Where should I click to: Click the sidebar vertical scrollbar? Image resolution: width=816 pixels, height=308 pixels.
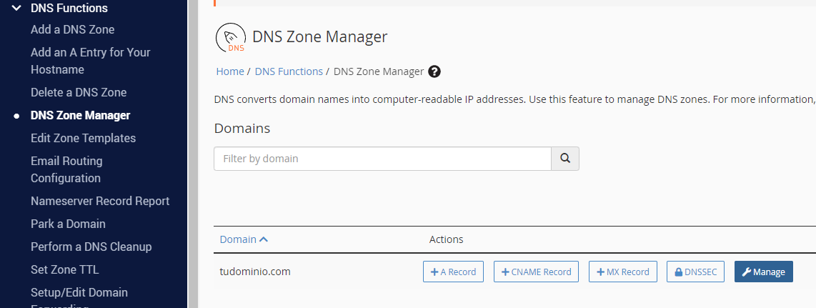click(x=191, y=154)
